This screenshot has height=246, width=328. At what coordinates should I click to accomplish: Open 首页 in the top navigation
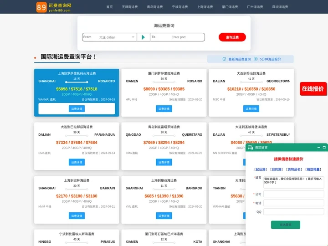[109, 7]
